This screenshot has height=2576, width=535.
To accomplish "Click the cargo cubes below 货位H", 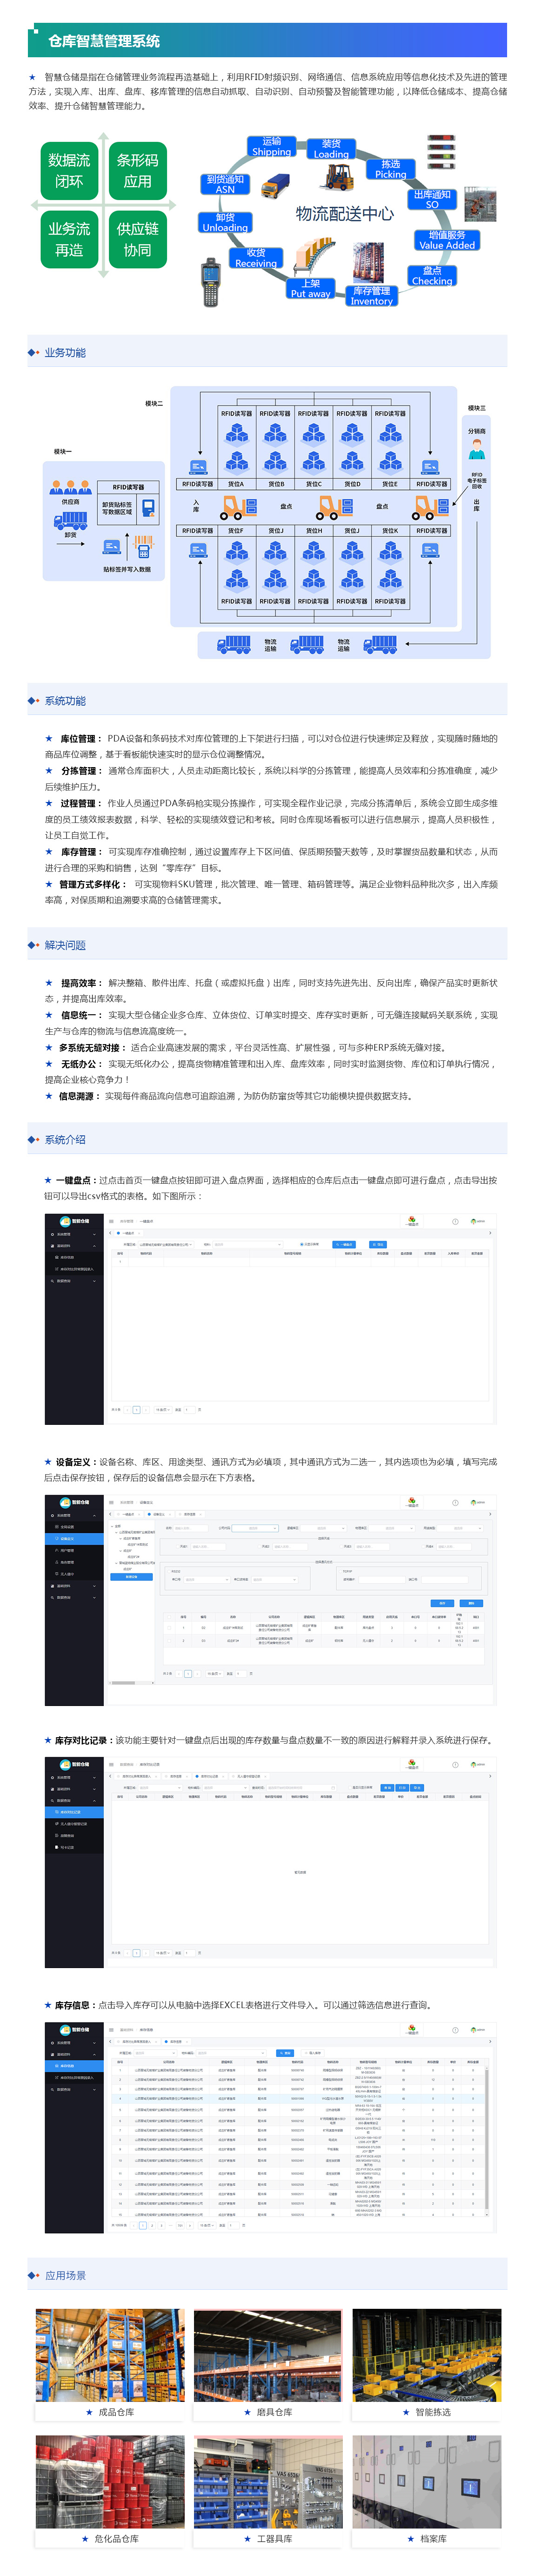I will point(313,566).
